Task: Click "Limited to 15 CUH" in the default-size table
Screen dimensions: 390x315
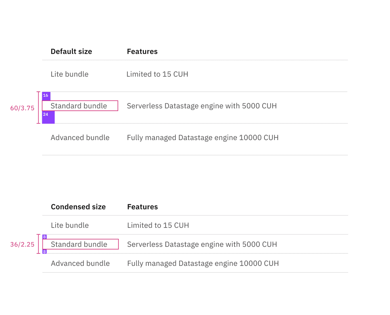Action: coord(157,74)
